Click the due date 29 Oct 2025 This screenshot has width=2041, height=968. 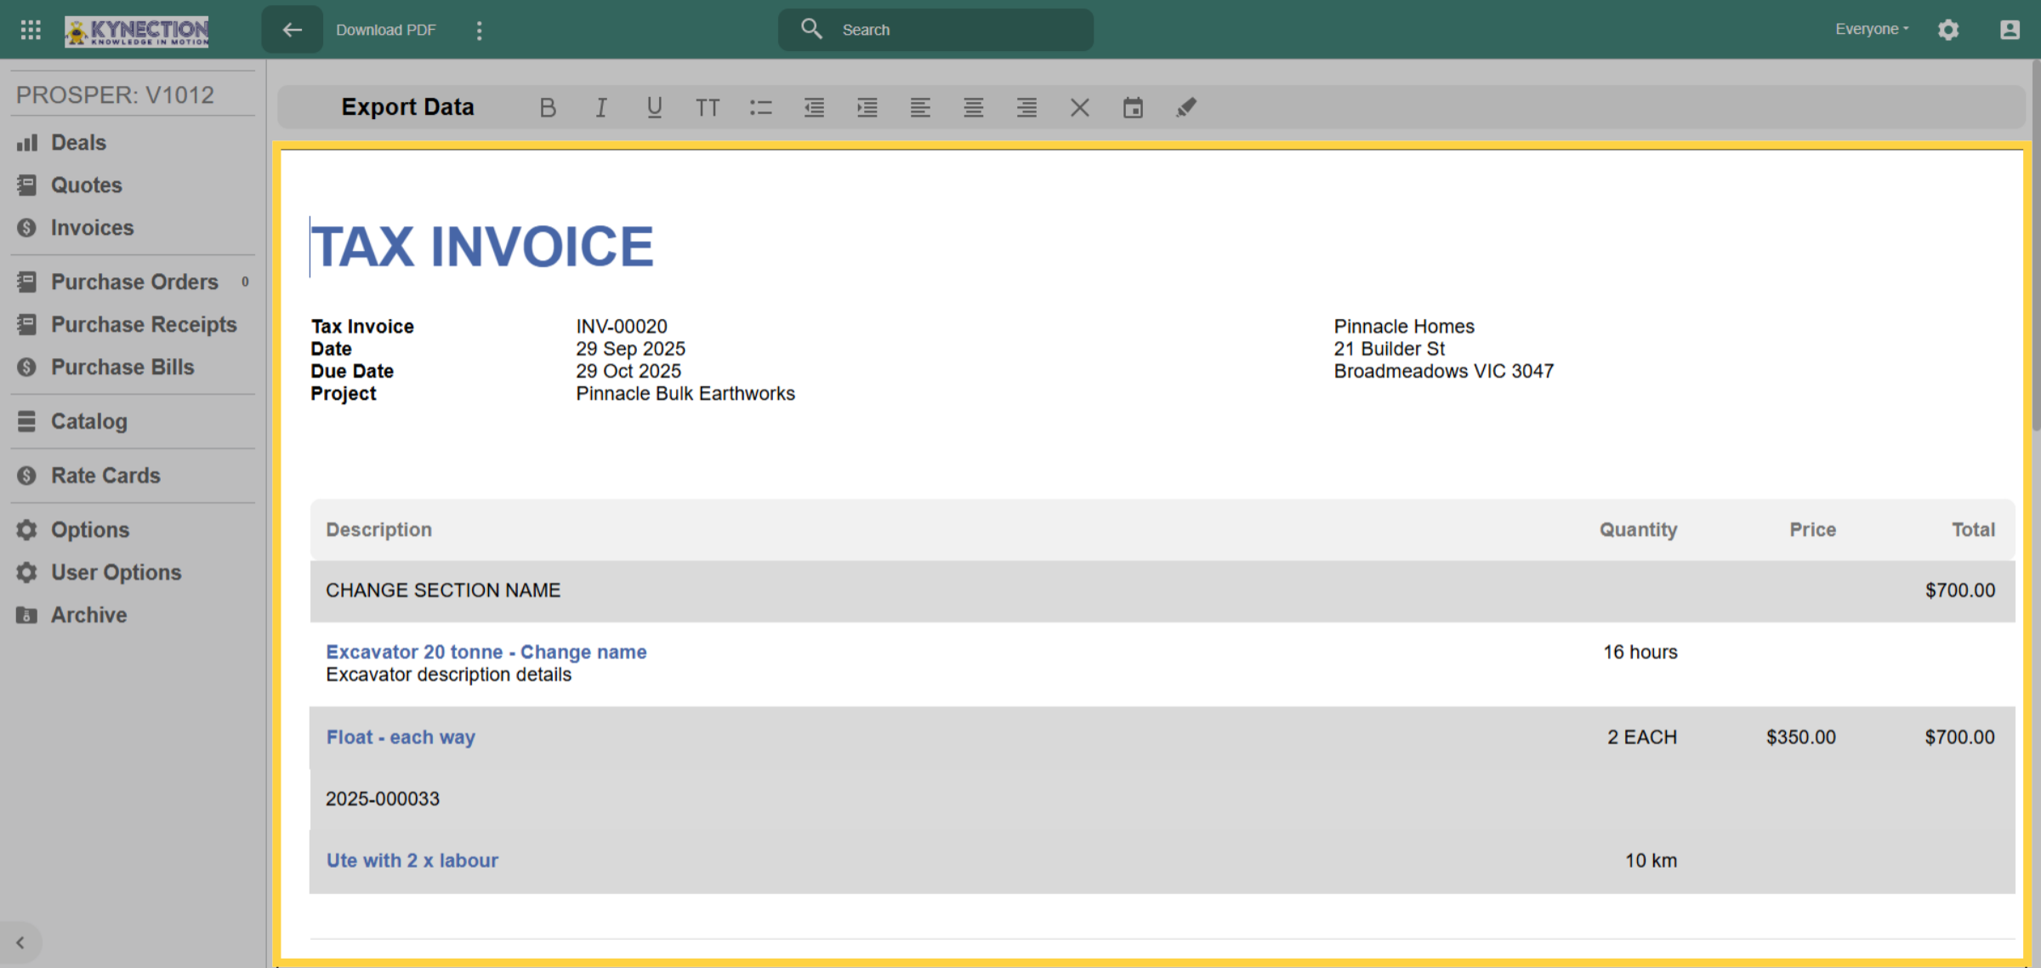click(x=628, y=371)
